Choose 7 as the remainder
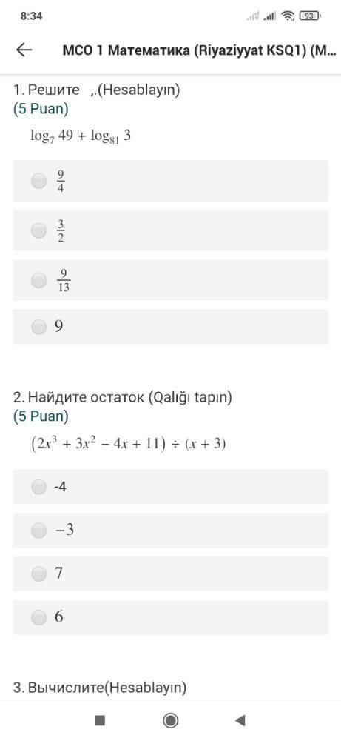Screen dimensions: 341x741 click(170, 574)
